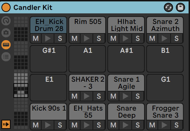Solo the Snare 2 Azimuth pad

pyautogui.click(x=177, y=38)
